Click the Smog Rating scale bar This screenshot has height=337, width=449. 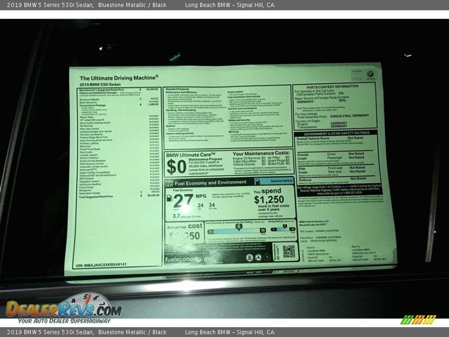tap(283, 229)
